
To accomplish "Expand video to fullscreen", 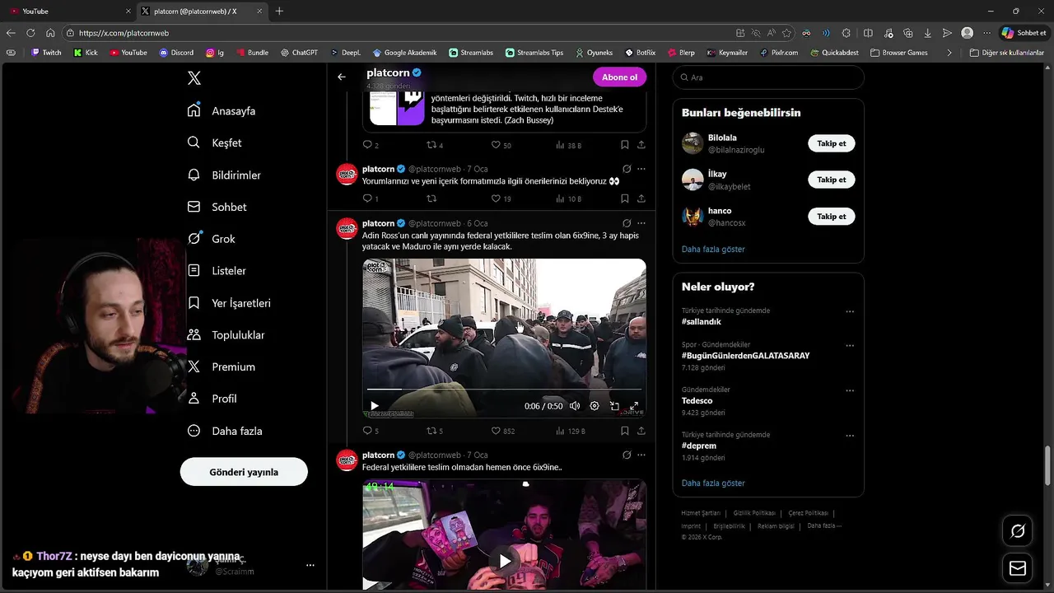I will click(x=634, y=406).
